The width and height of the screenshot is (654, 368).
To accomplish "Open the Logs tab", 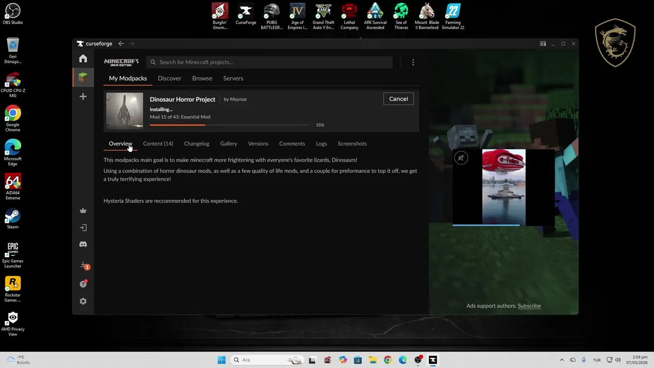I will tap(321, 144).
